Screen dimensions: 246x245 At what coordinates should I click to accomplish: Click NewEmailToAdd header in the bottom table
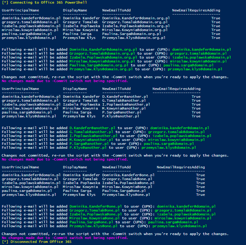point(116,167)
